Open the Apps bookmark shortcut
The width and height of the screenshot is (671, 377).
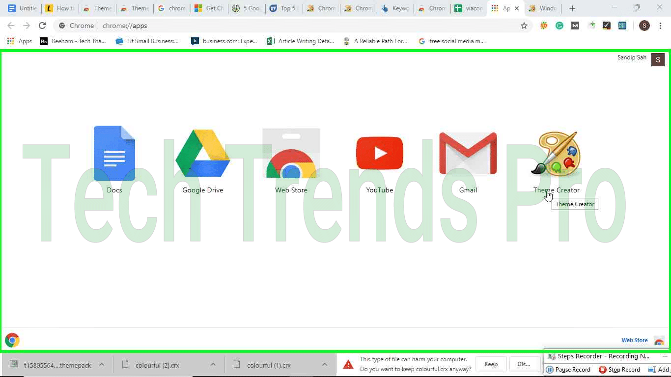point(20,41)
